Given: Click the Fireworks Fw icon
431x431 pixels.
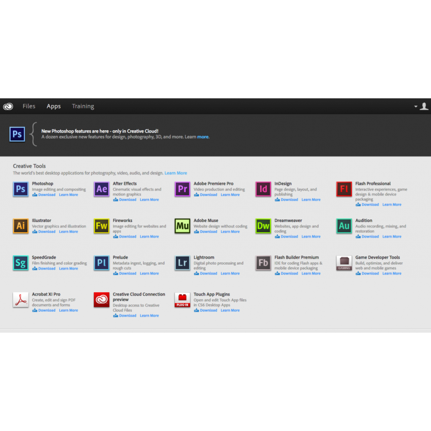Looking at the screenshot, I should click(101, 226).
